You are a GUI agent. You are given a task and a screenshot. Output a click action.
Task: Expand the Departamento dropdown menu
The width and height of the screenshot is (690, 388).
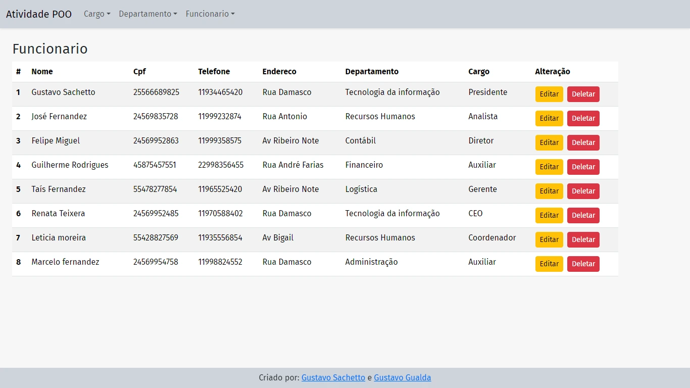(148, 14)
